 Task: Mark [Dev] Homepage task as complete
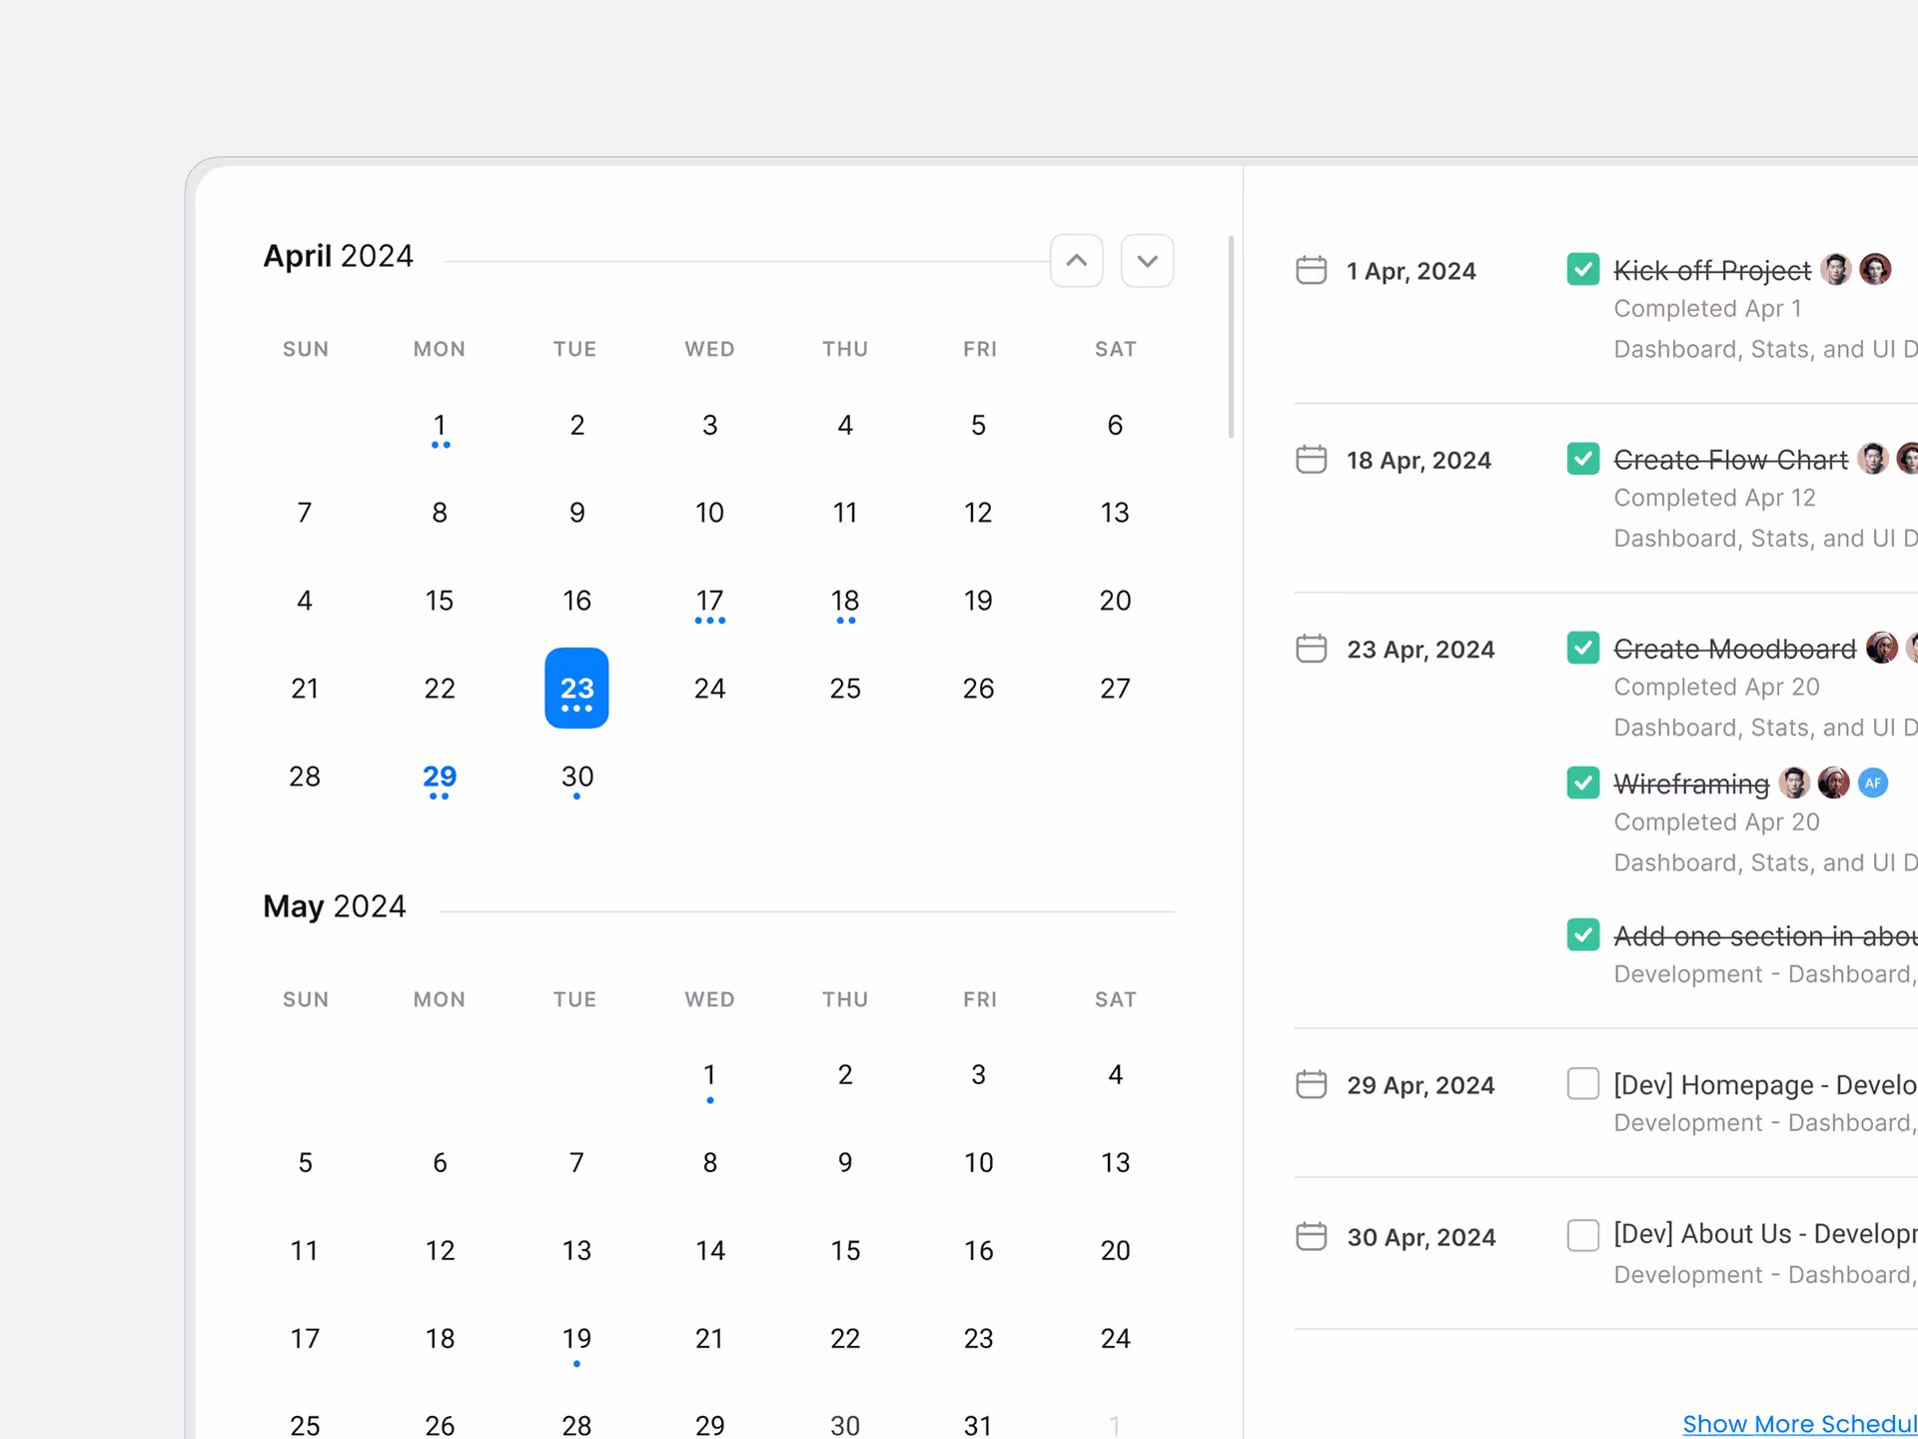(1582, 1083)
